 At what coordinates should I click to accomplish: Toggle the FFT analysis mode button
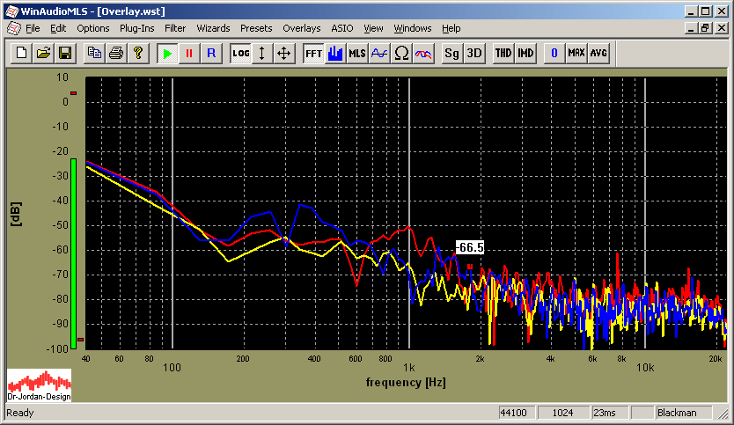(313, 53)
